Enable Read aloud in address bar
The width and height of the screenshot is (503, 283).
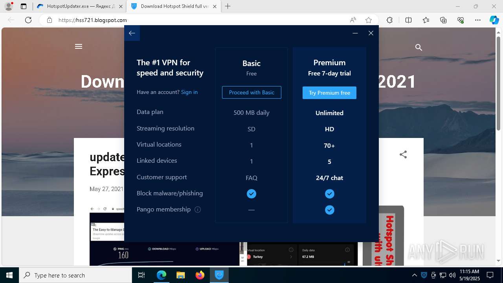click(x=353, y=20)
